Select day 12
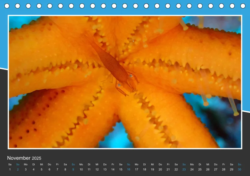 97,169
